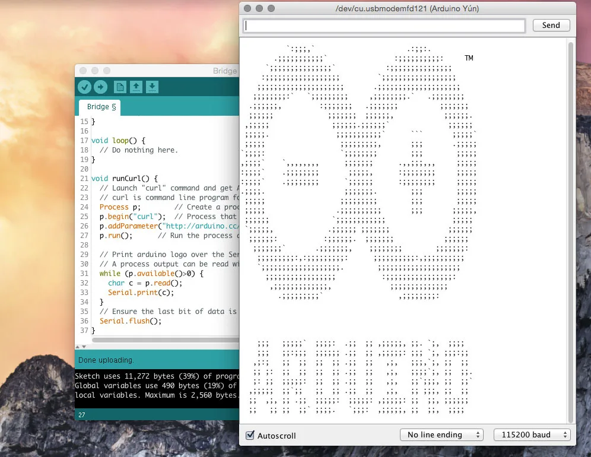Screen dimensions: 591x457
Task: Minimize the serial monitor window
Action: coord(259,8)
